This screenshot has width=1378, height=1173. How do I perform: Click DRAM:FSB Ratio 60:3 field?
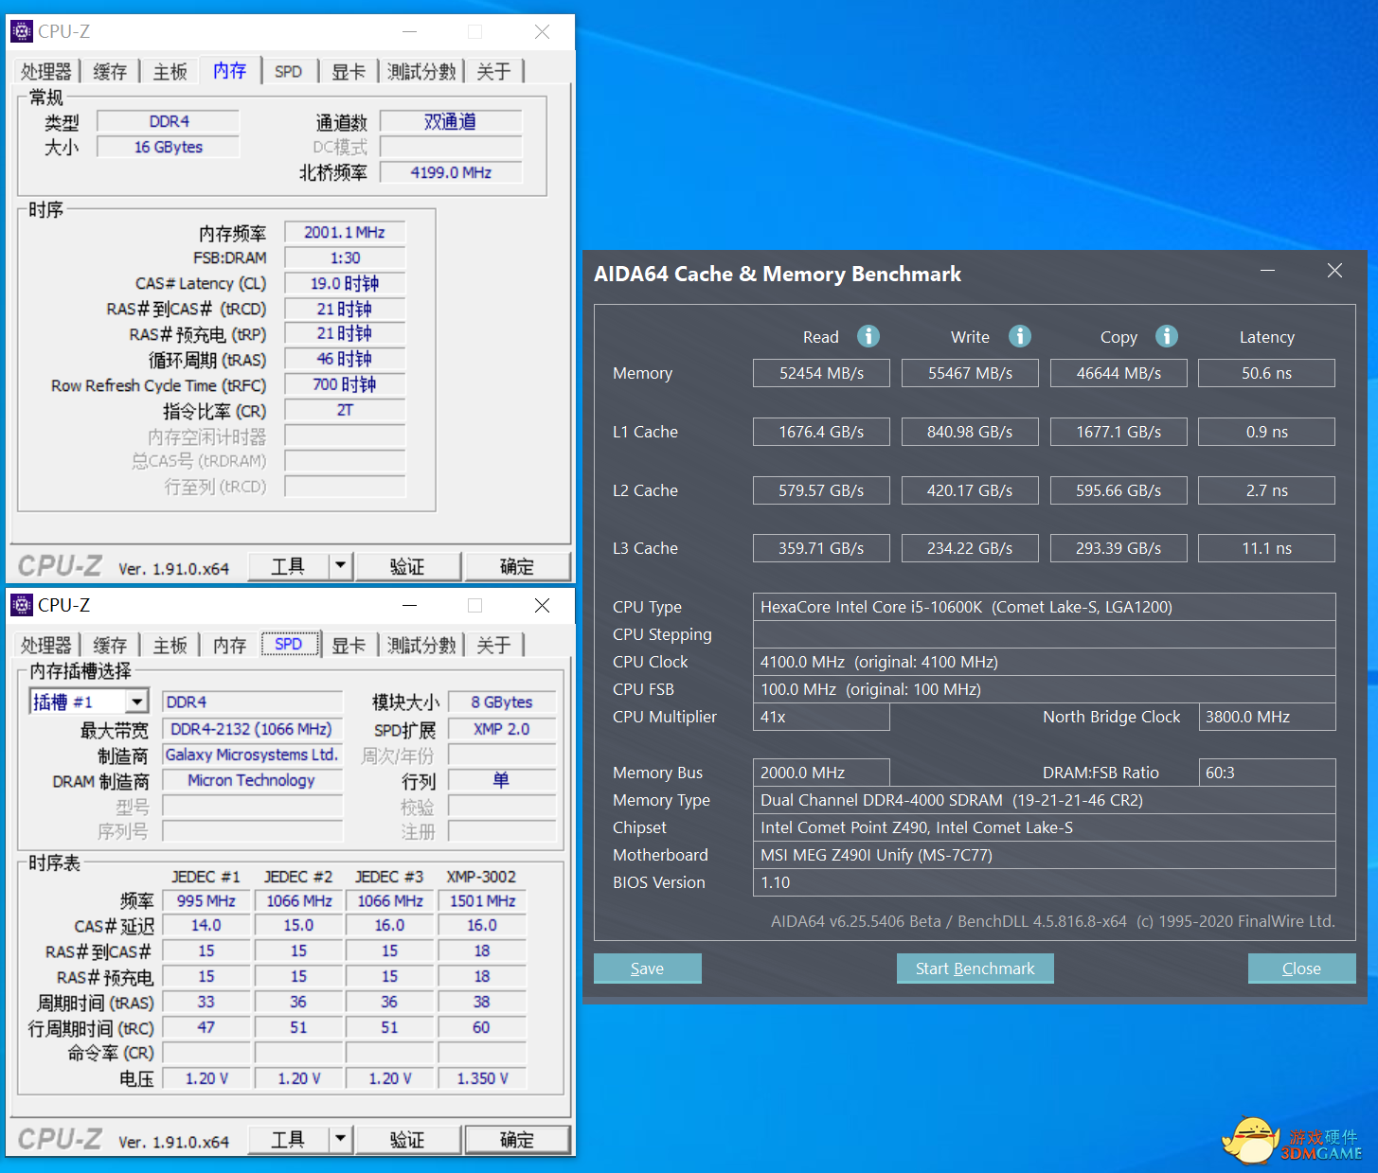(1267, 773)
